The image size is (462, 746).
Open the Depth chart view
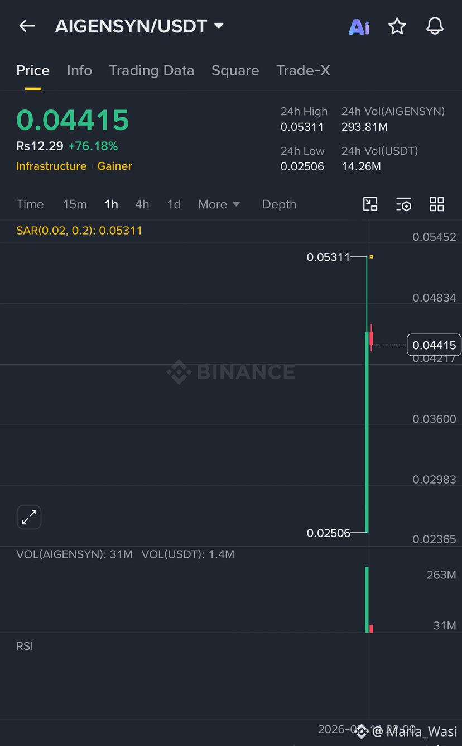(x=279, y=204)
